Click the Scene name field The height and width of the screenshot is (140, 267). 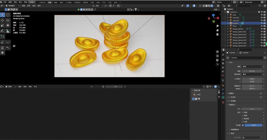click(x=223, y=2)
